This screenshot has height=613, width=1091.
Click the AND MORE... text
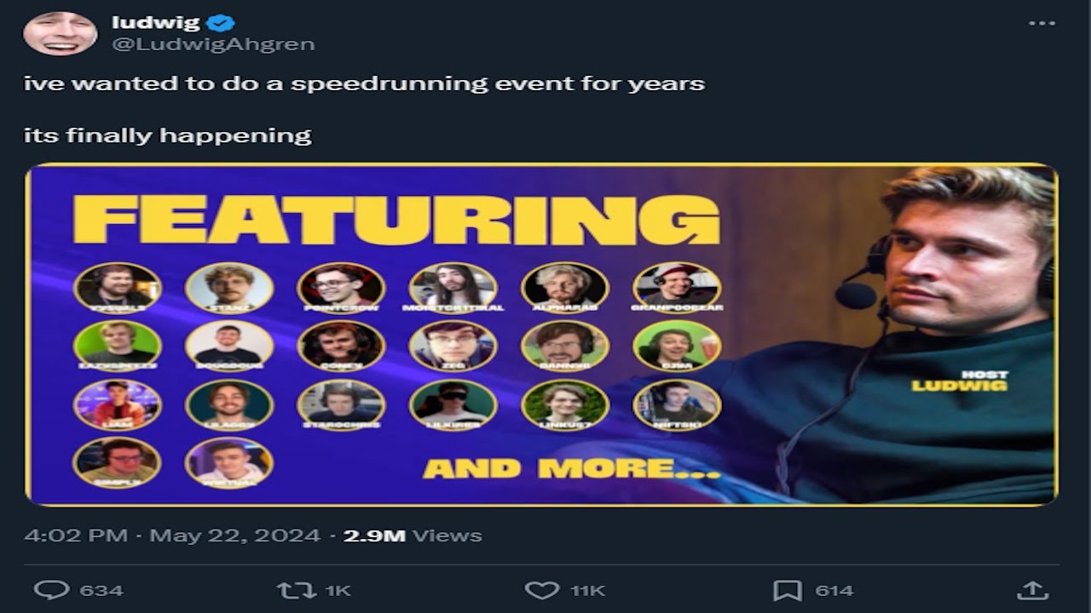pos(572,468)
